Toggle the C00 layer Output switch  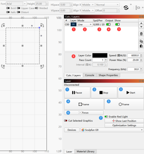pos(108,25)
